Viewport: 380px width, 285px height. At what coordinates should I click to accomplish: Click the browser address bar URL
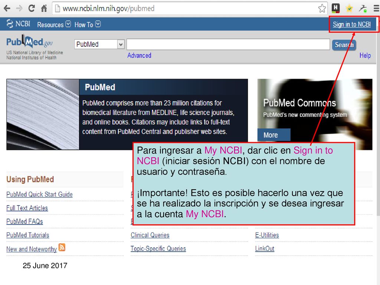tap(109, 9)
